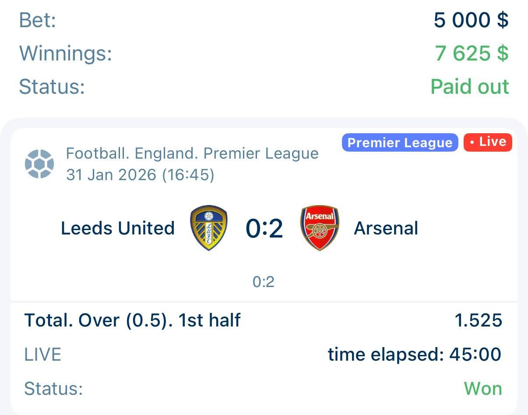This screenshot has height=415, width=528.
Task: Click the 5 000 $ bet amount
Action: pyautogui.click(x=471, y=20)
